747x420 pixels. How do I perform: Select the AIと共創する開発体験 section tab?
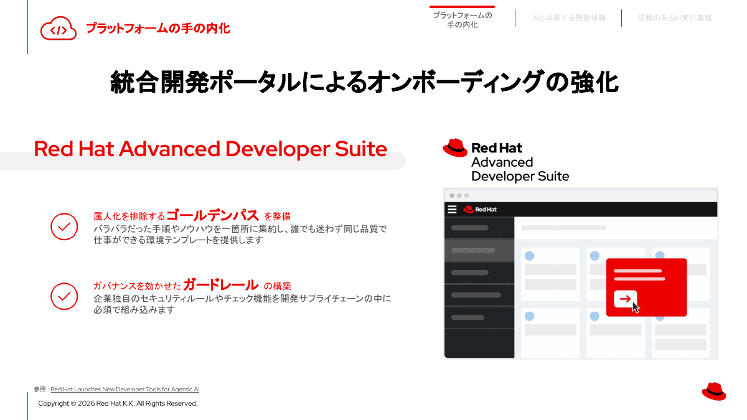click(x=569, y=18)
